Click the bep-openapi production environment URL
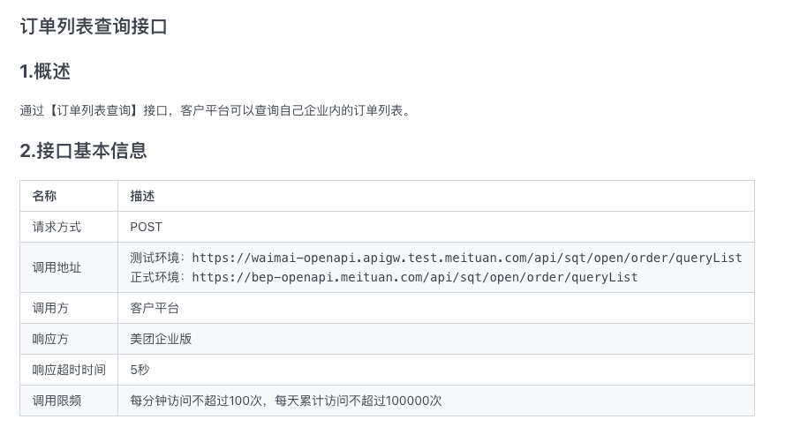 tap(414, 277)
